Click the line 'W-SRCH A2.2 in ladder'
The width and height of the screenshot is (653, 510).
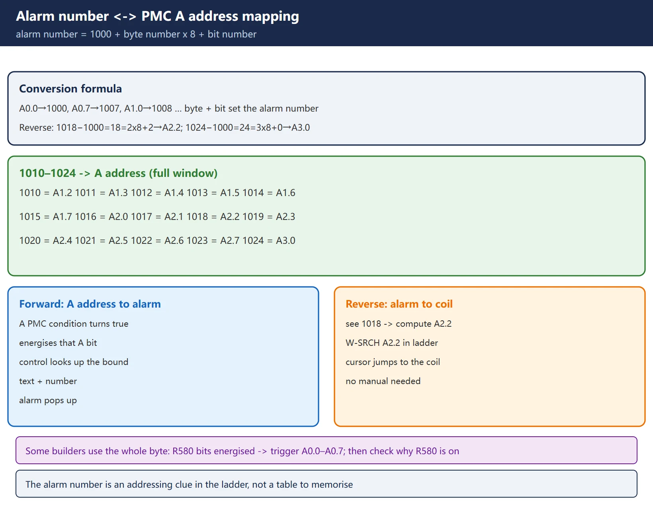tap(392, 343)
